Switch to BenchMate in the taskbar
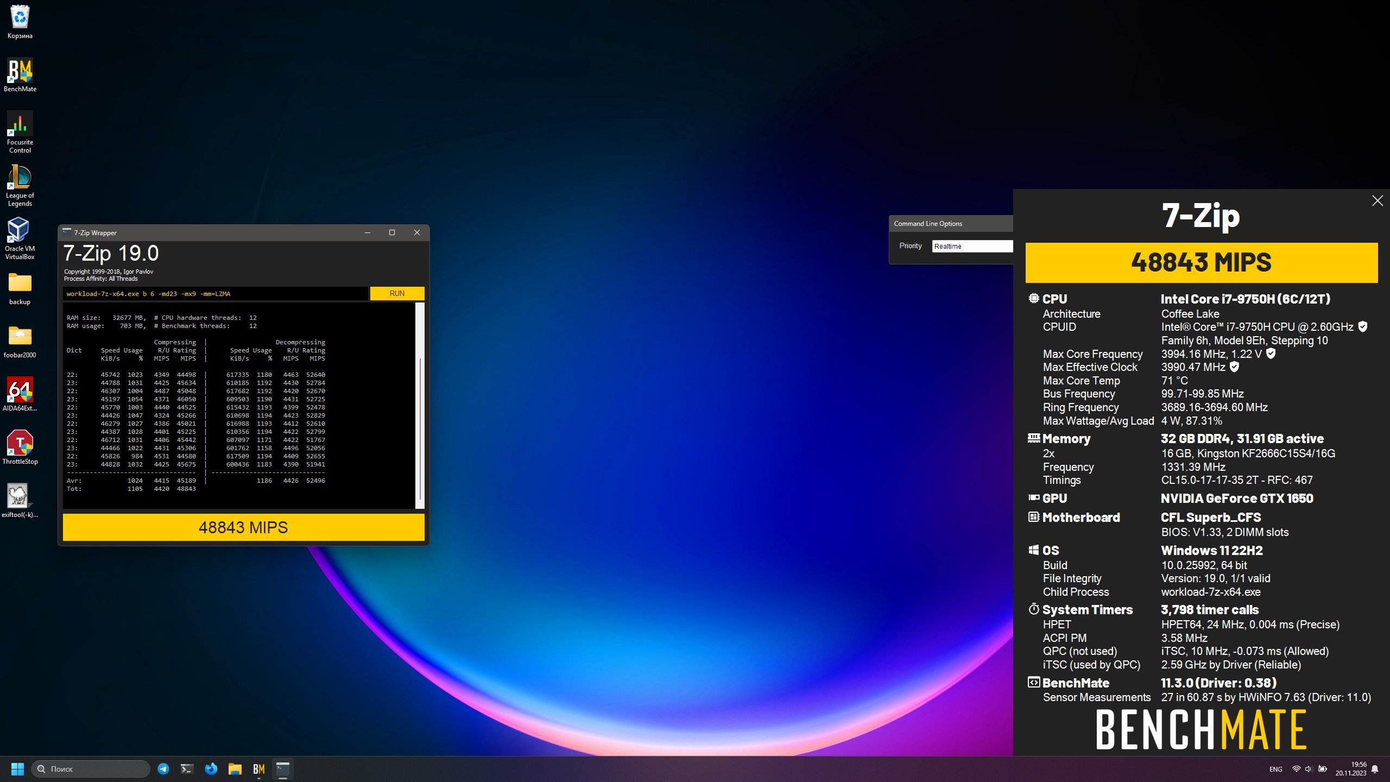This screenshot has width=1390, height=782. click(x=259, y=769)
